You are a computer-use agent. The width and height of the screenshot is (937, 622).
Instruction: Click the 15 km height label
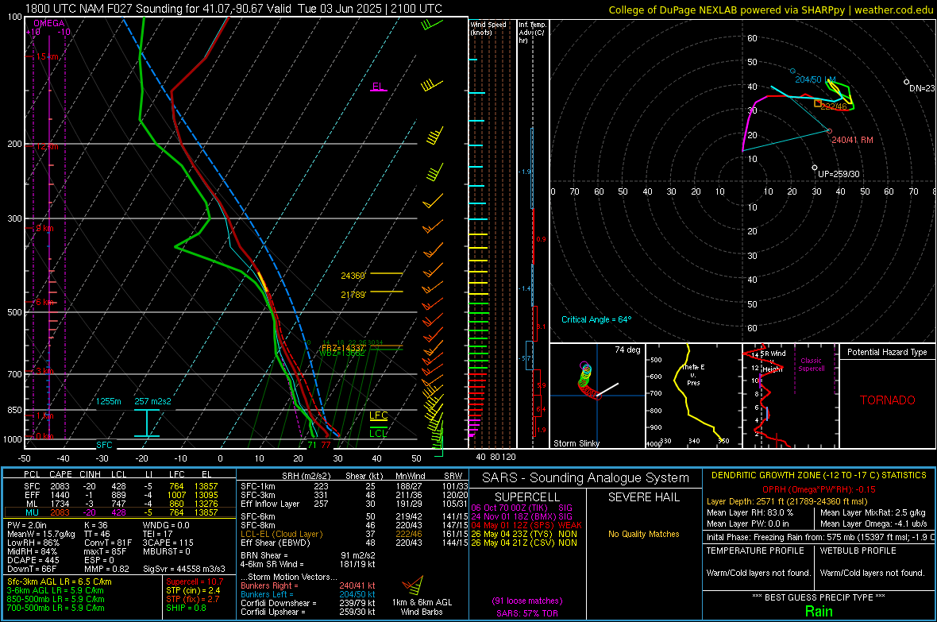click(x=47, y=57)
